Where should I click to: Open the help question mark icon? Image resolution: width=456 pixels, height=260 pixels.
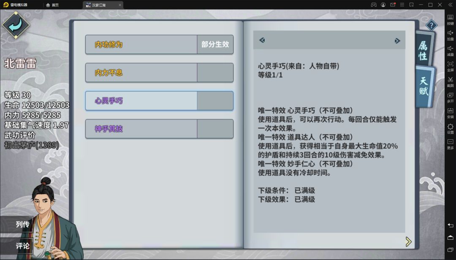point(431,25)
